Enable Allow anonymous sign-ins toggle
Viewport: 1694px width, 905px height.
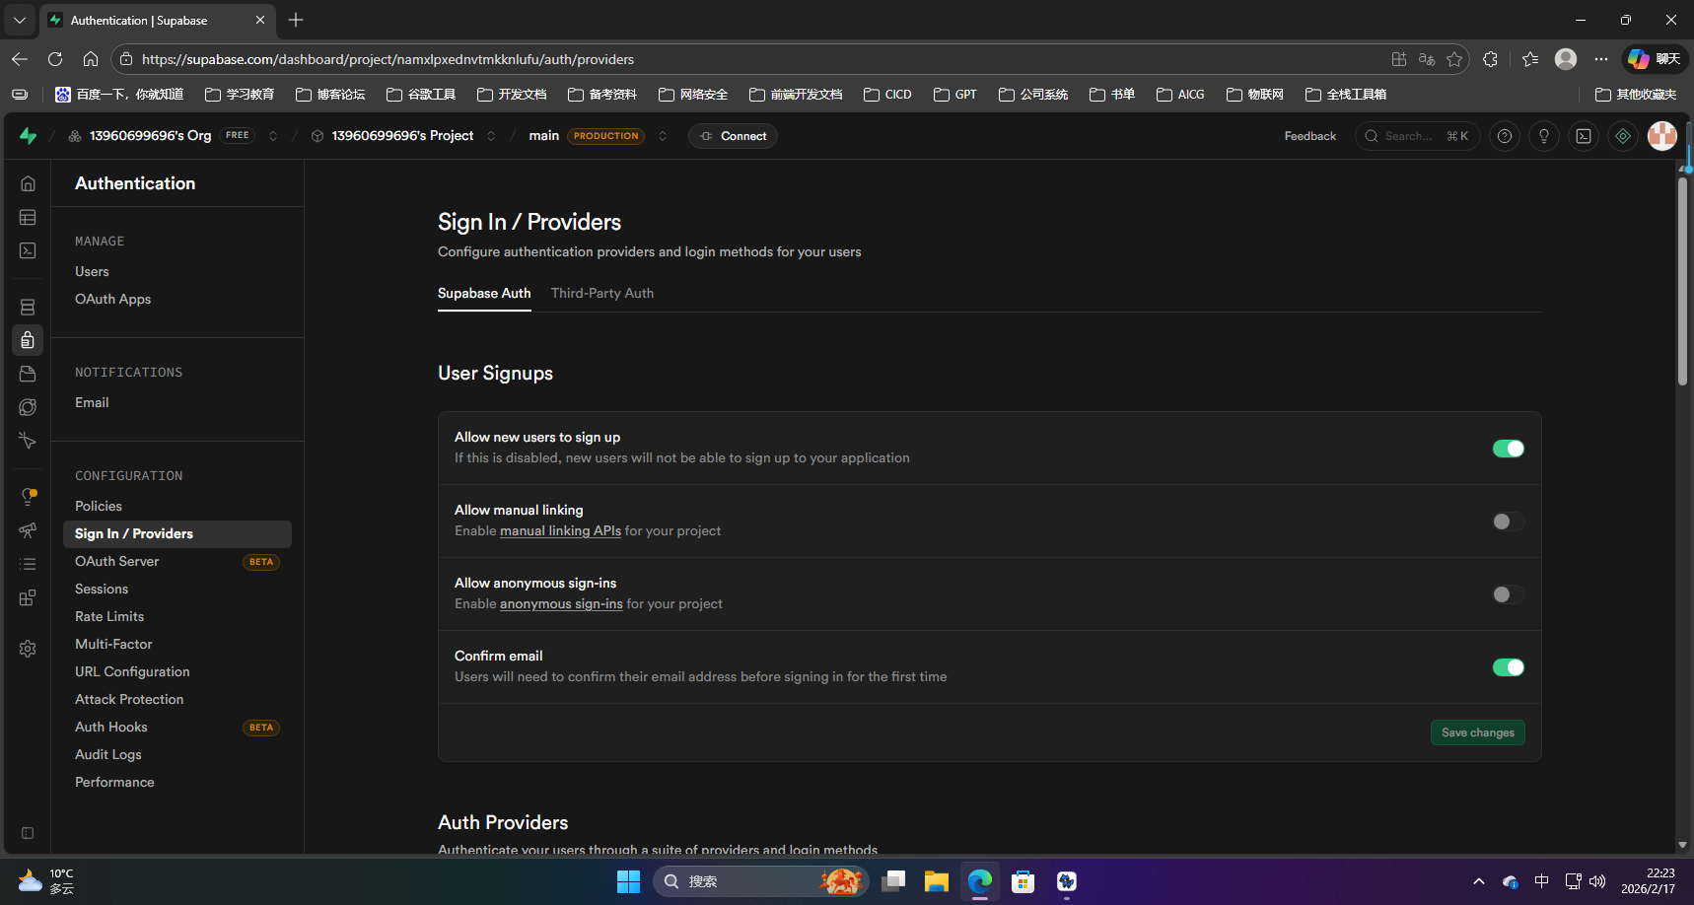1508,594
